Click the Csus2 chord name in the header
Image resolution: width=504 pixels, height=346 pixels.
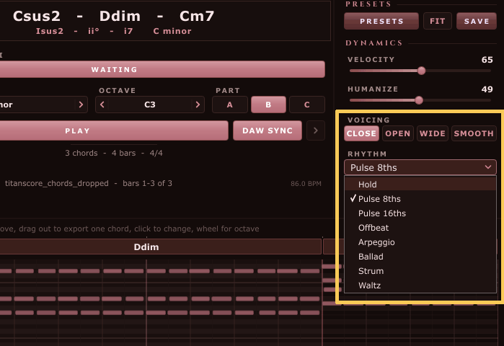coord(37,16)
